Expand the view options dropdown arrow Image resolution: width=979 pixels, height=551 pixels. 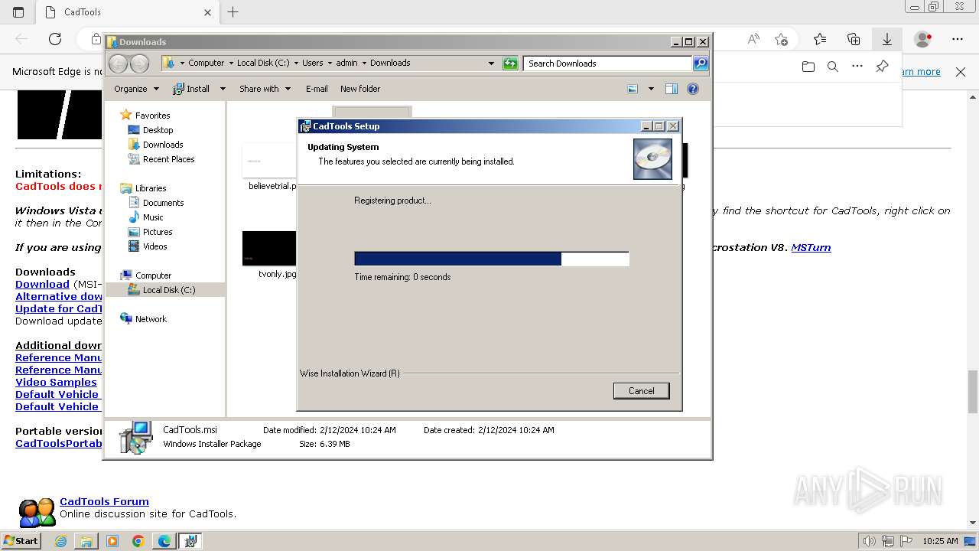(651, 89)
